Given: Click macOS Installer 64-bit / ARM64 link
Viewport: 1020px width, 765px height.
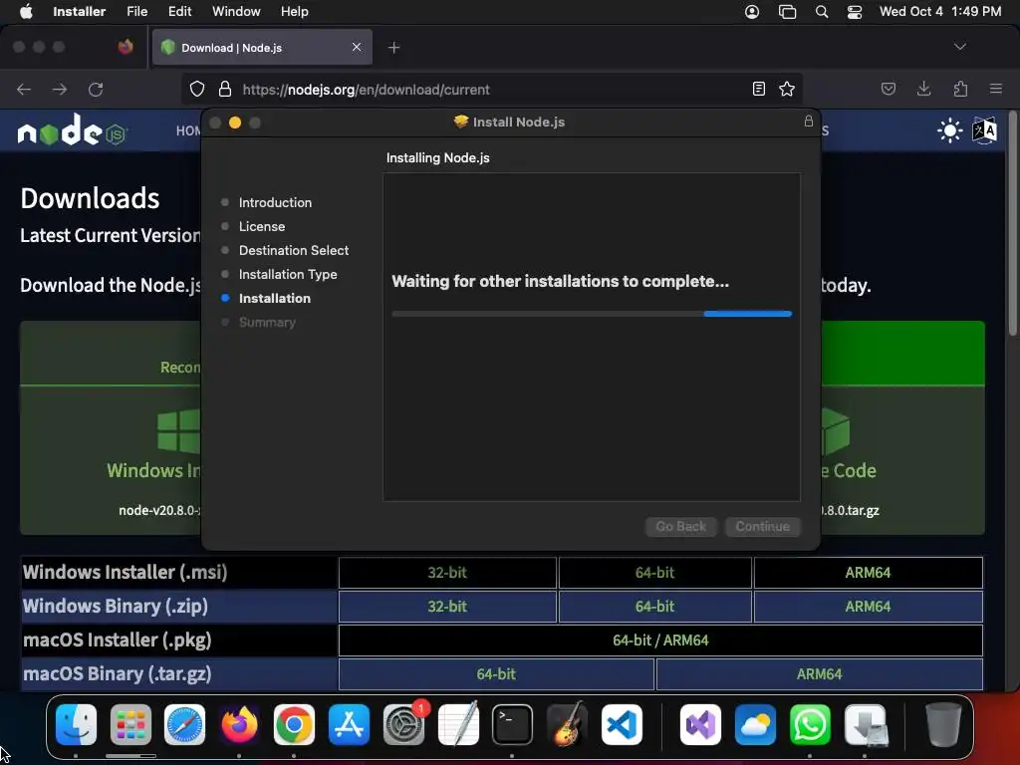Looking at the screenshot, I should 660,640.
